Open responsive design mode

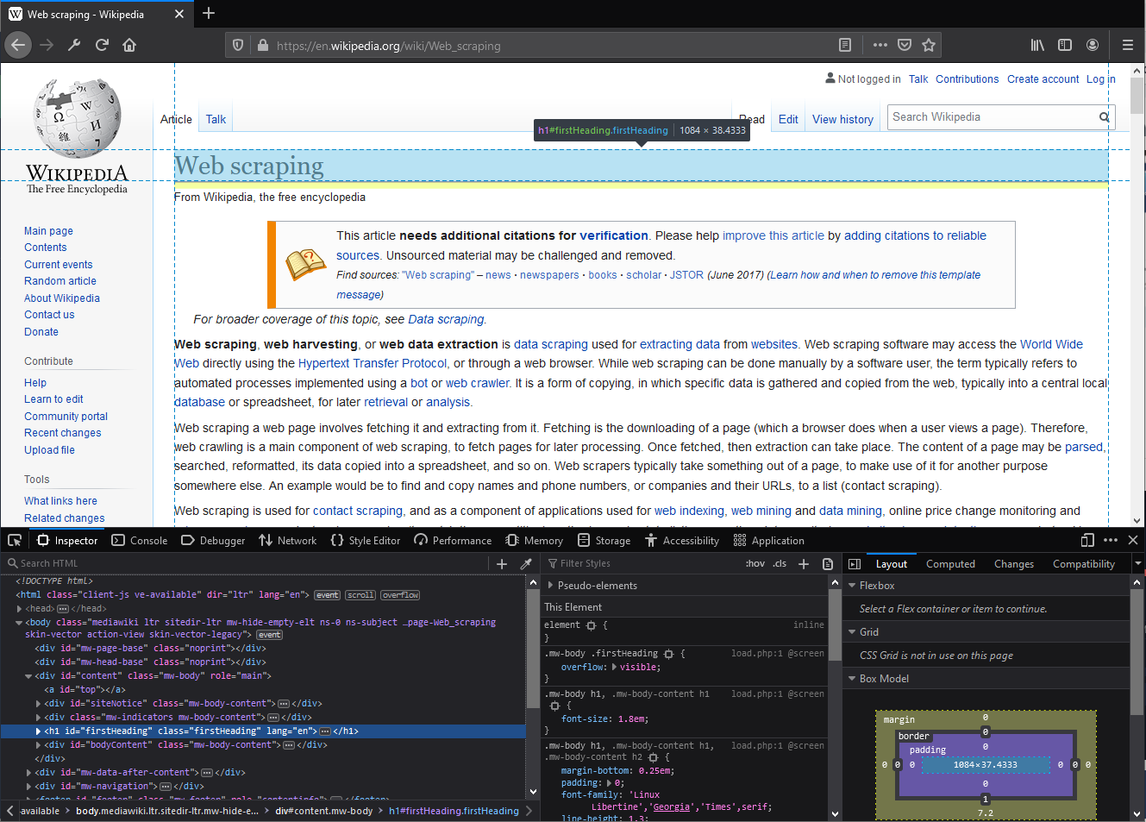pos(1087,540)
